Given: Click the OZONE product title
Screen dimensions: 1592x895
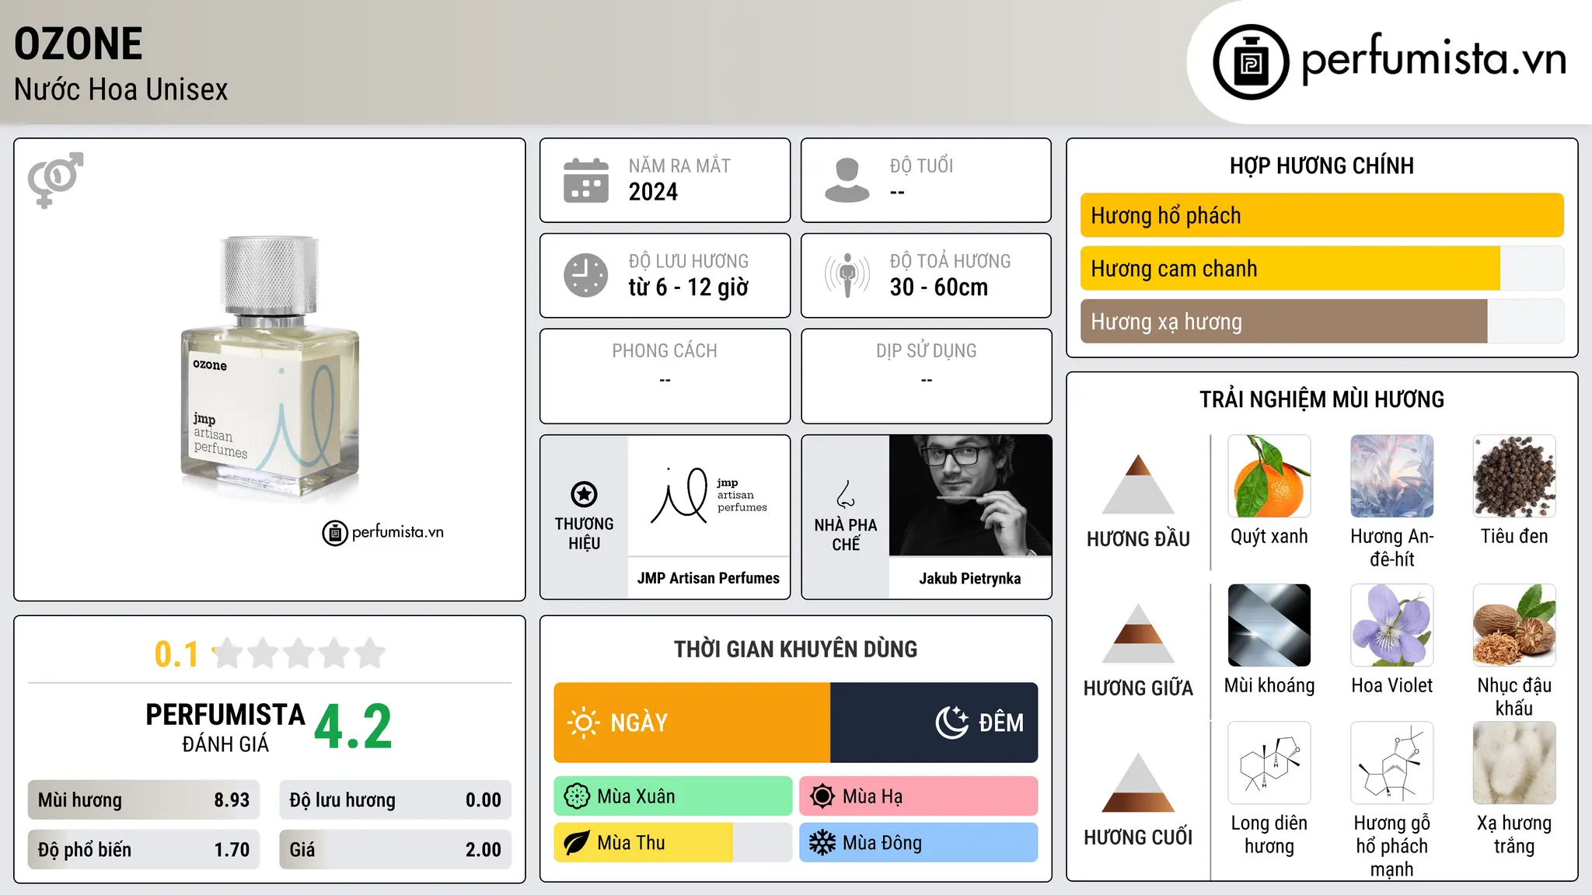Looking at the screenshot, I should pyautogui.click(x=79, y=44).
